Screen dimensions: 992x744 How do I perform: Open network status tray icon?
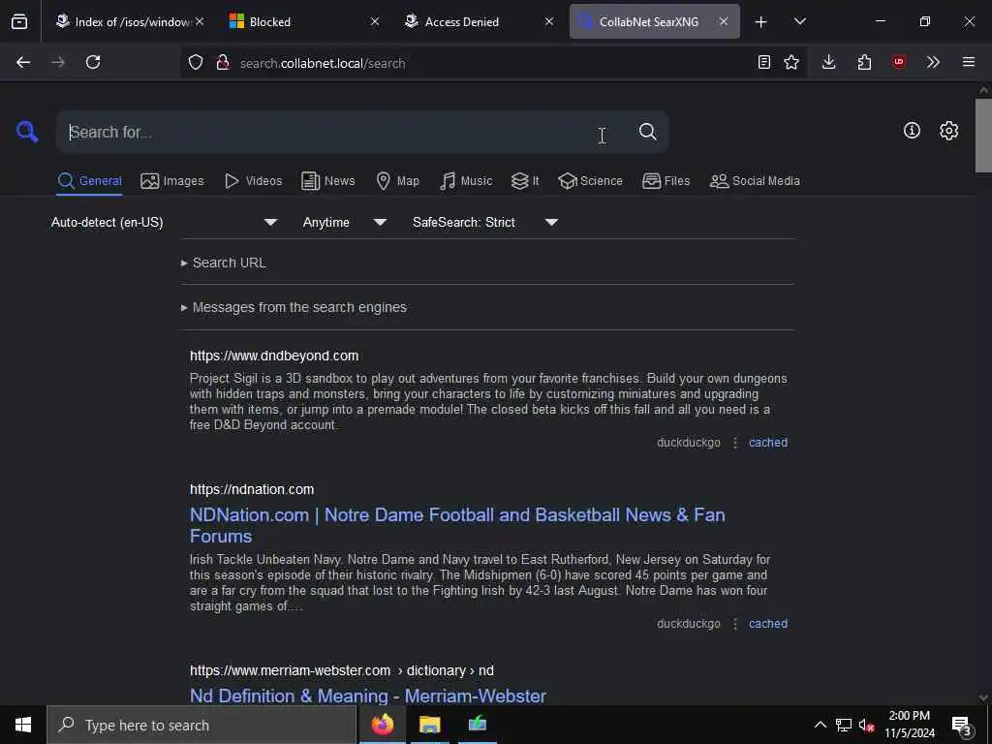844,725
